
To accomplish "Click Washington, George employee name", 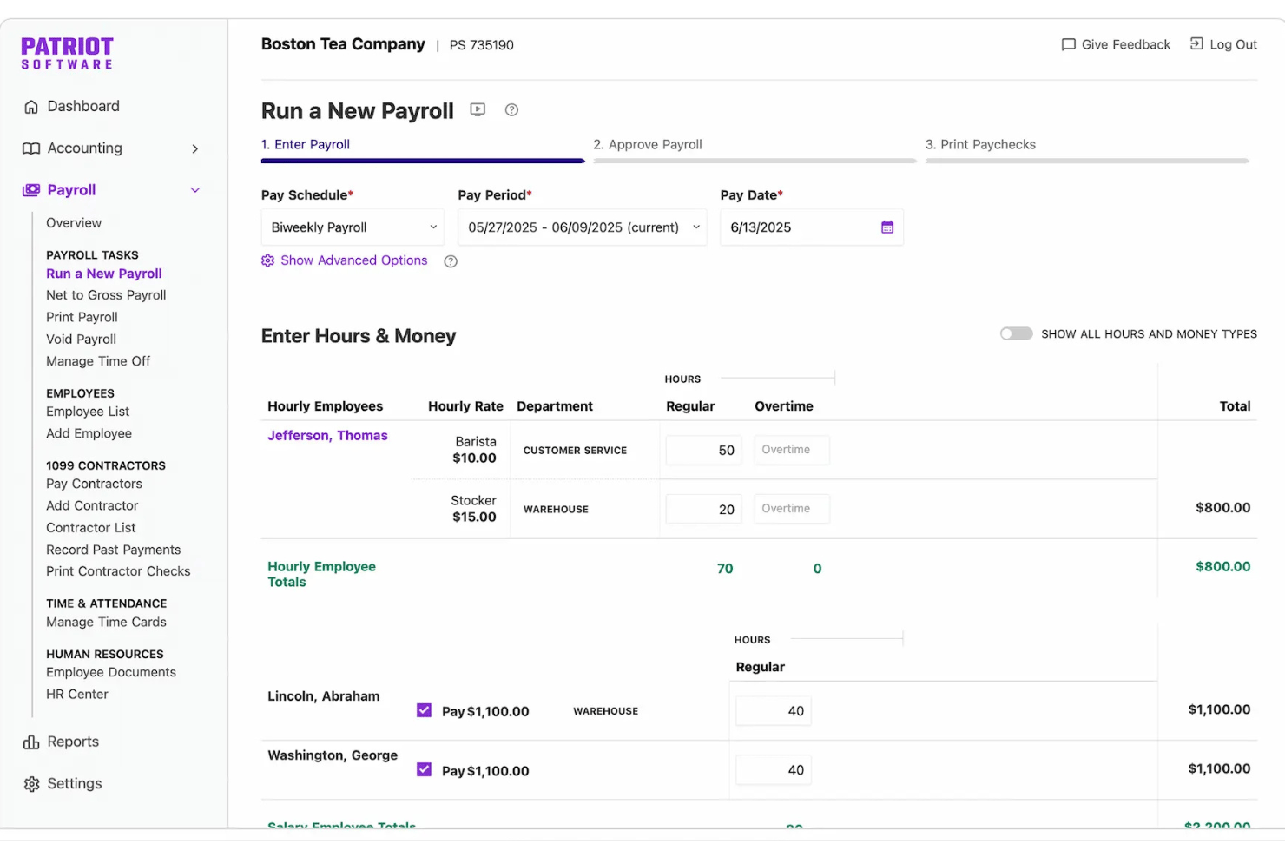I will point(333,755).
